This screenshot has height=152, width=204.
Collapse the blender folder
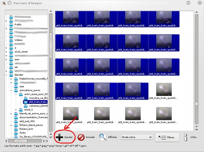tap(6, 75)
